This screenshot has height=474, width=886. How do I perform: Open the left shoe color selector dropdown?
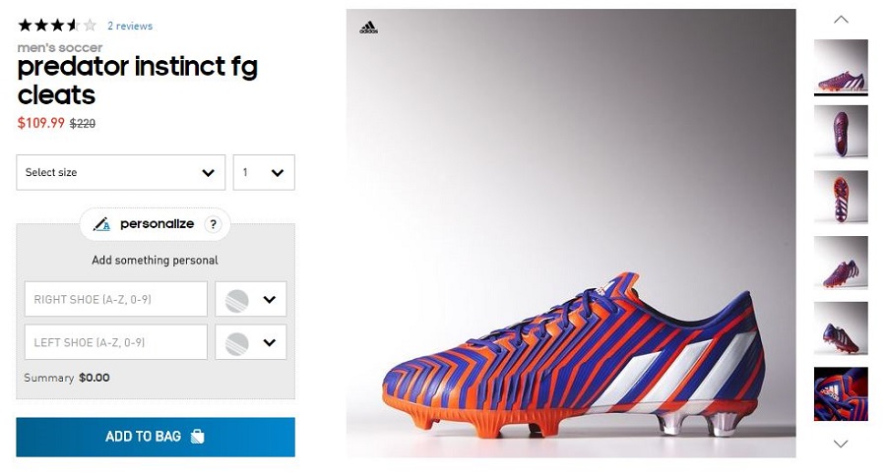click(x=251, y=342)
